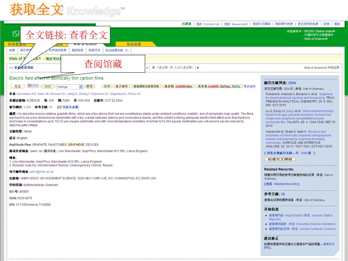The image size is (348, 261).
Task: Open Essential Science Indicators performance trends link
Action: pos(302,224)
